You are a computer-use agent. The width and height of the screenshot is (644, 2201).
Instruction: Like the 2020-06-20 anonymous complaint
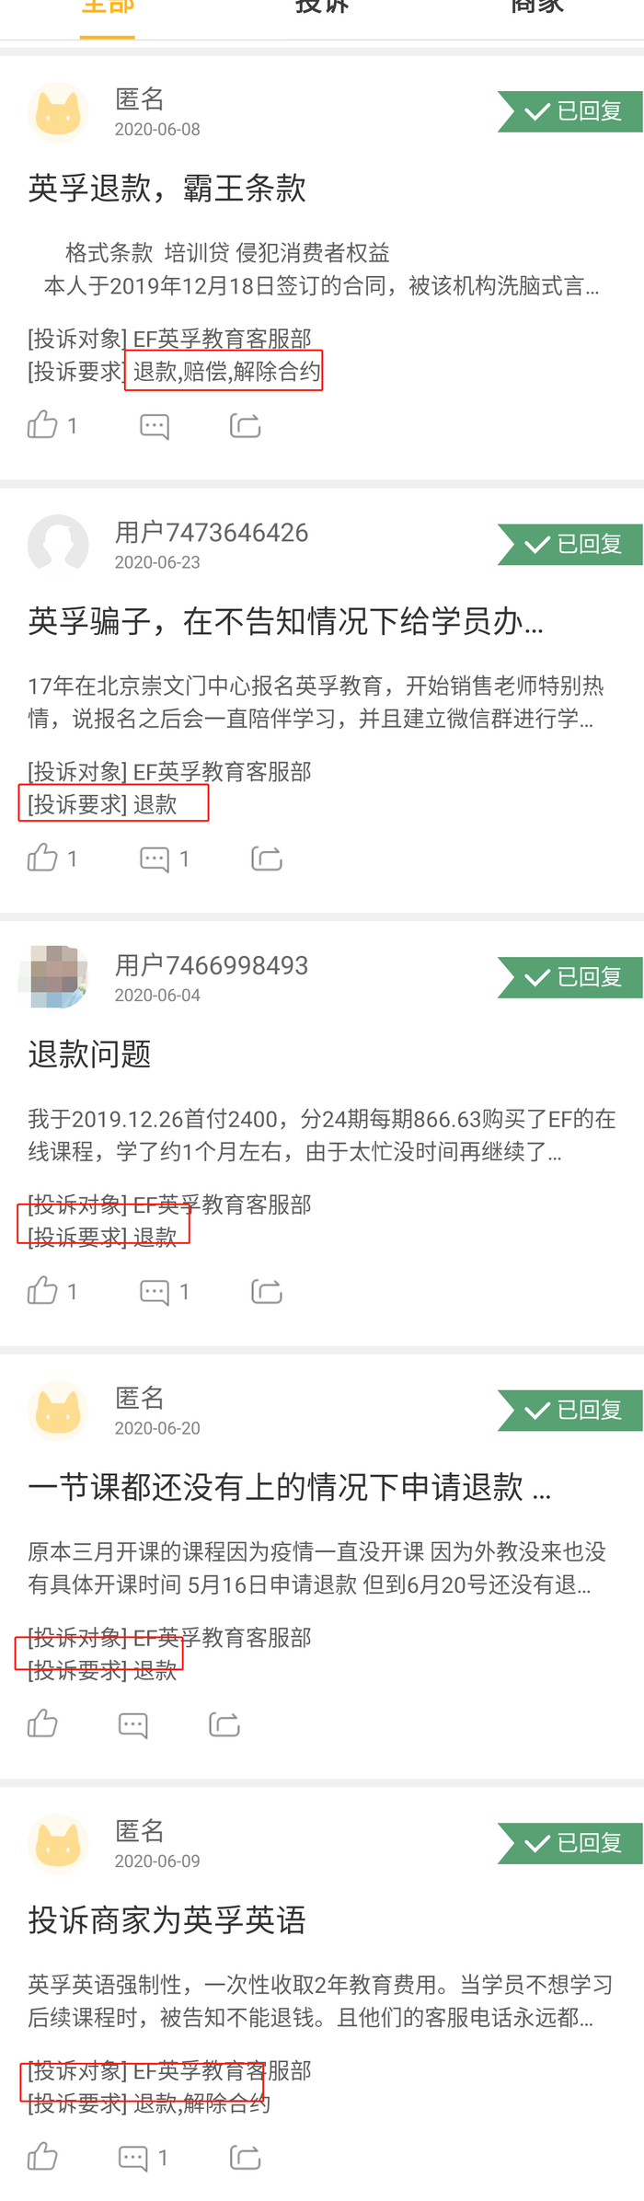click(x=42, y=1723)
